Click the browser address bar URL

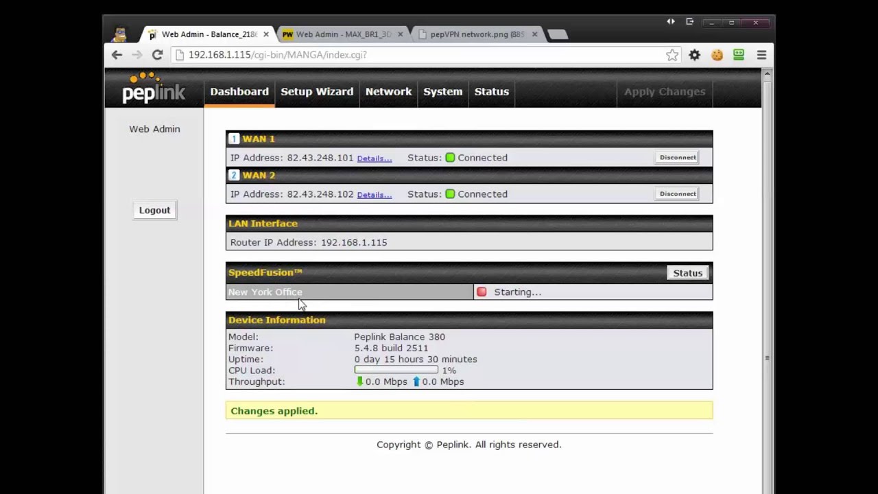278,55
